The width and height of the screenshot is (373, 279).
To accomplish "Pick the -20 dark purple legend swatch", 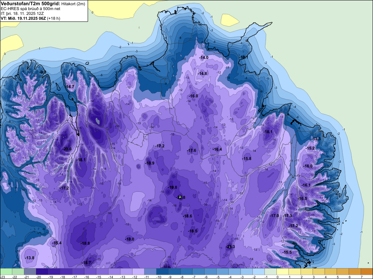I will click(x=42, y=272).
